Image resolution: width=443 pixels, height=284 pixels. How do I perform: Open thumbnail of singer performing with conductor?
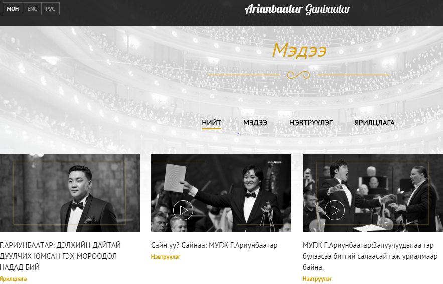click(373, 193)
